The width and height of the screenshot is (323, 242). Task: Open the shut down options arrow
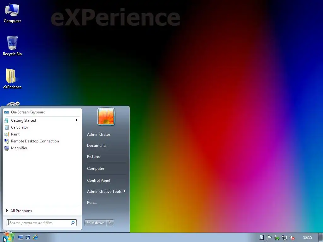(110, 223)
